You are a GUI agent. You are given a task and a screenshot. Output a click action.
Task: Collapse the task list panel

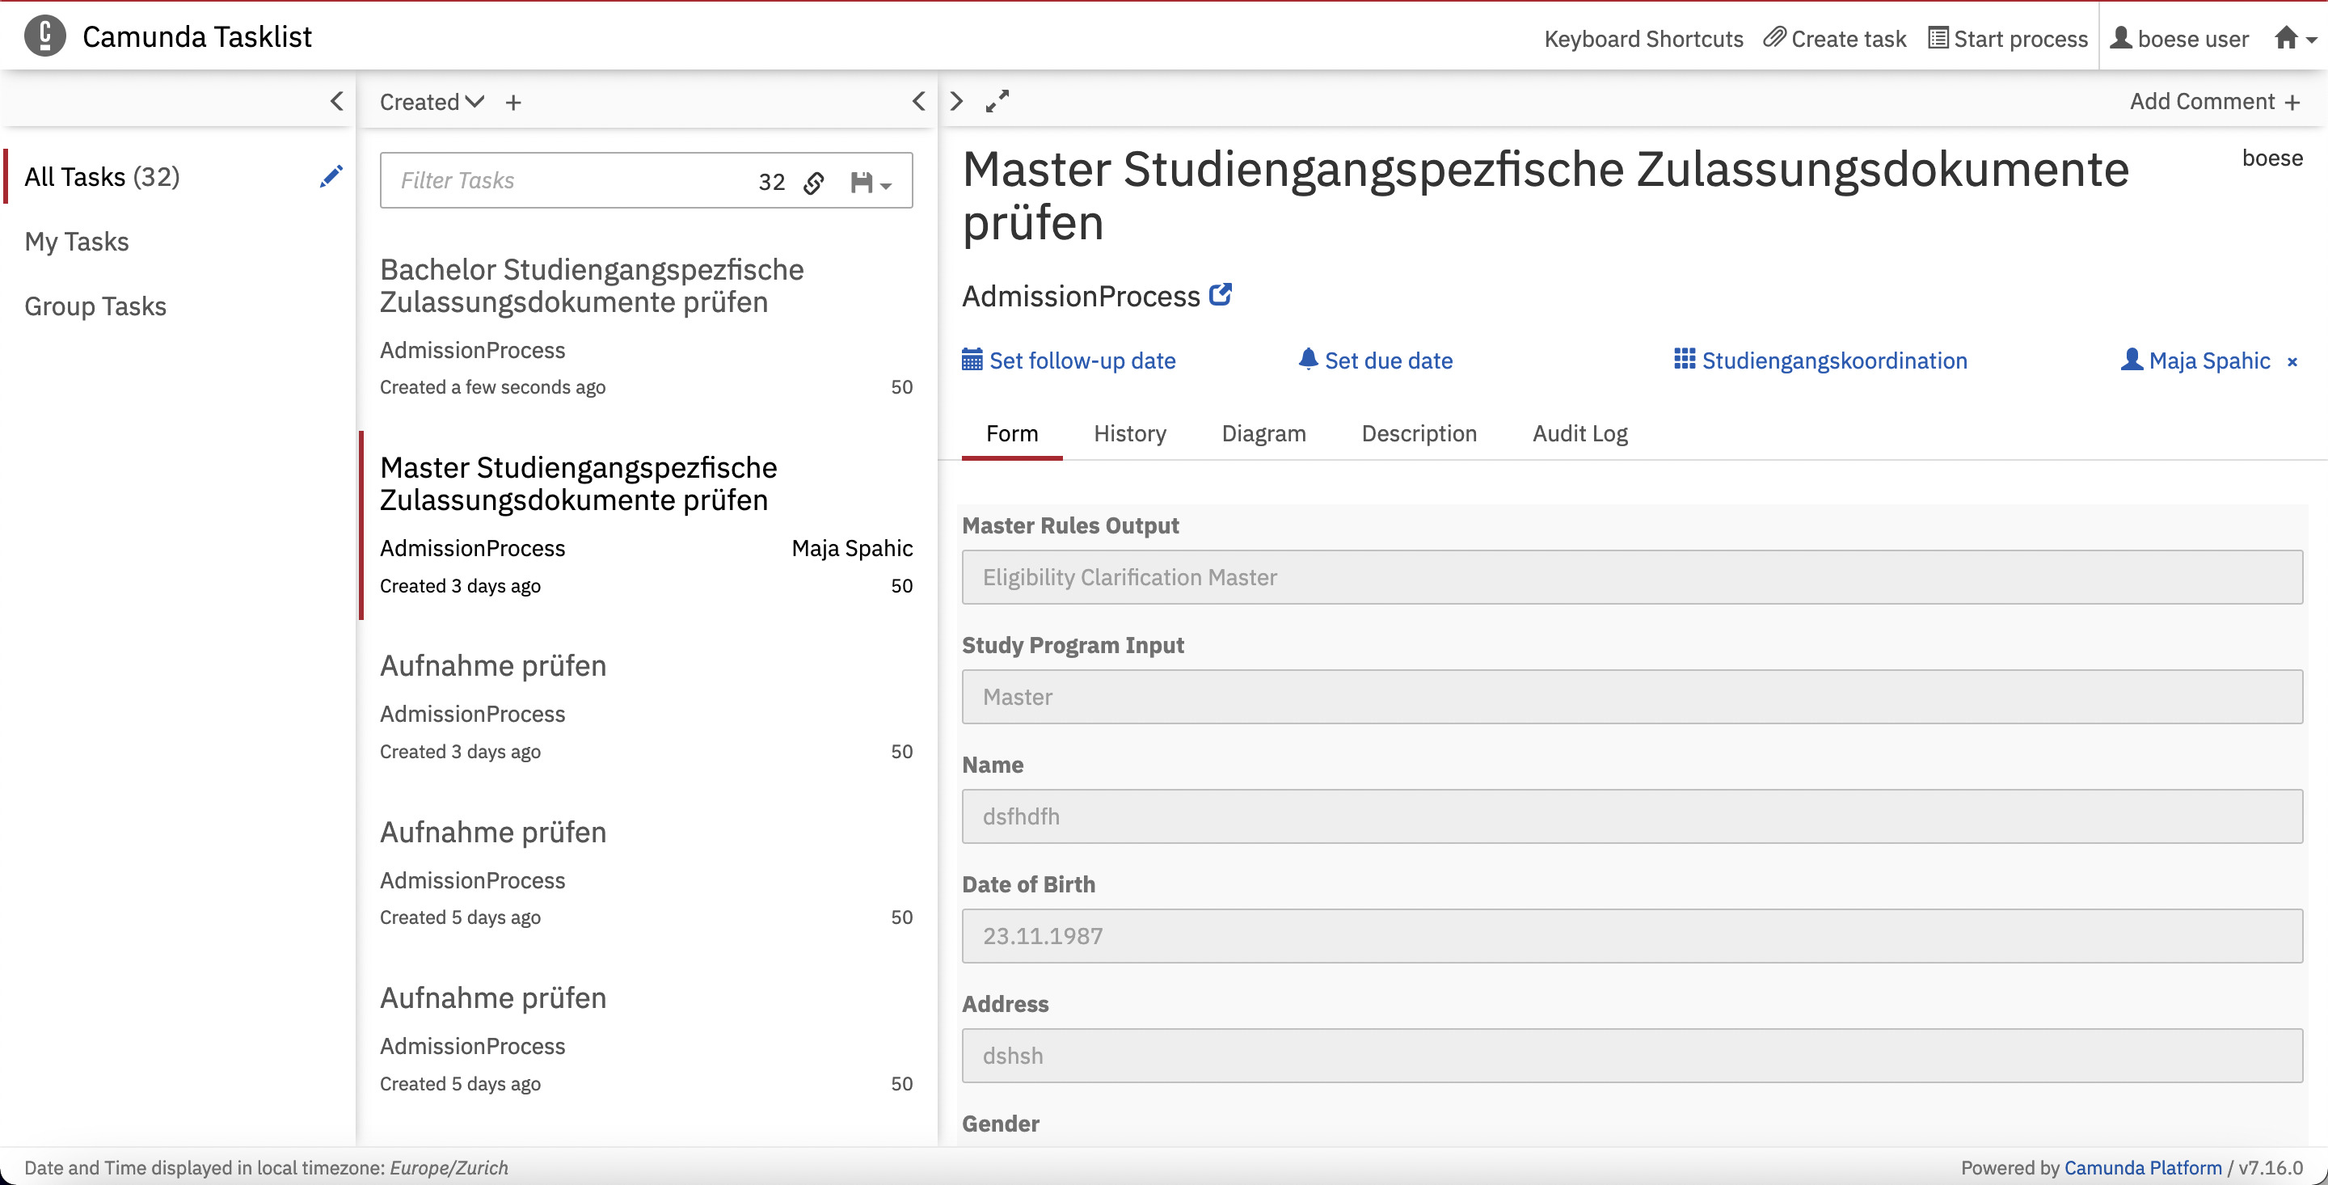tap(918, 100)
